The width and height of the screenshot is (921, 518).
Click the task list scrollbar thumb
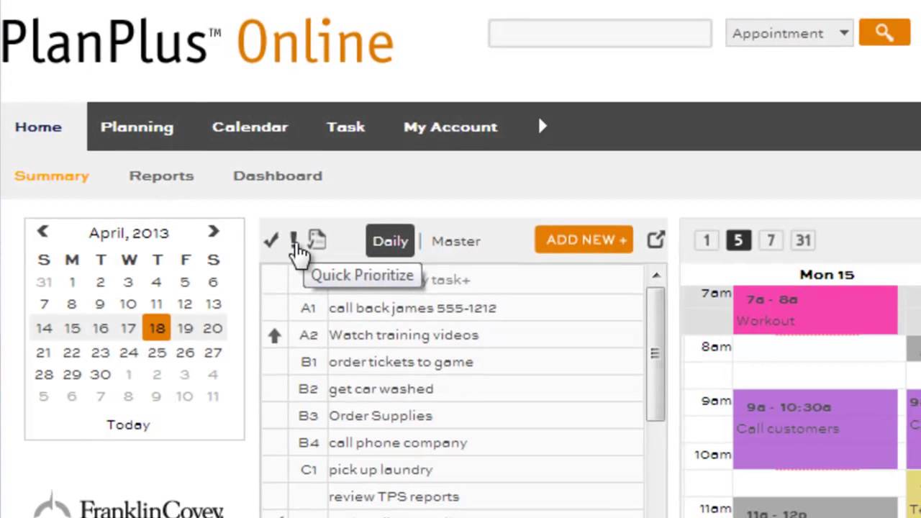coord(655,353)
